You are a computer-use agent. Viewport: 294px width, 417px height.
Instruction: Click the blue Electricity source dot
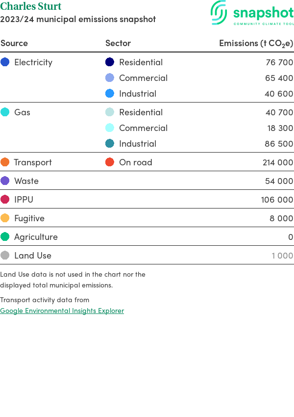click(x=5, y=62)
